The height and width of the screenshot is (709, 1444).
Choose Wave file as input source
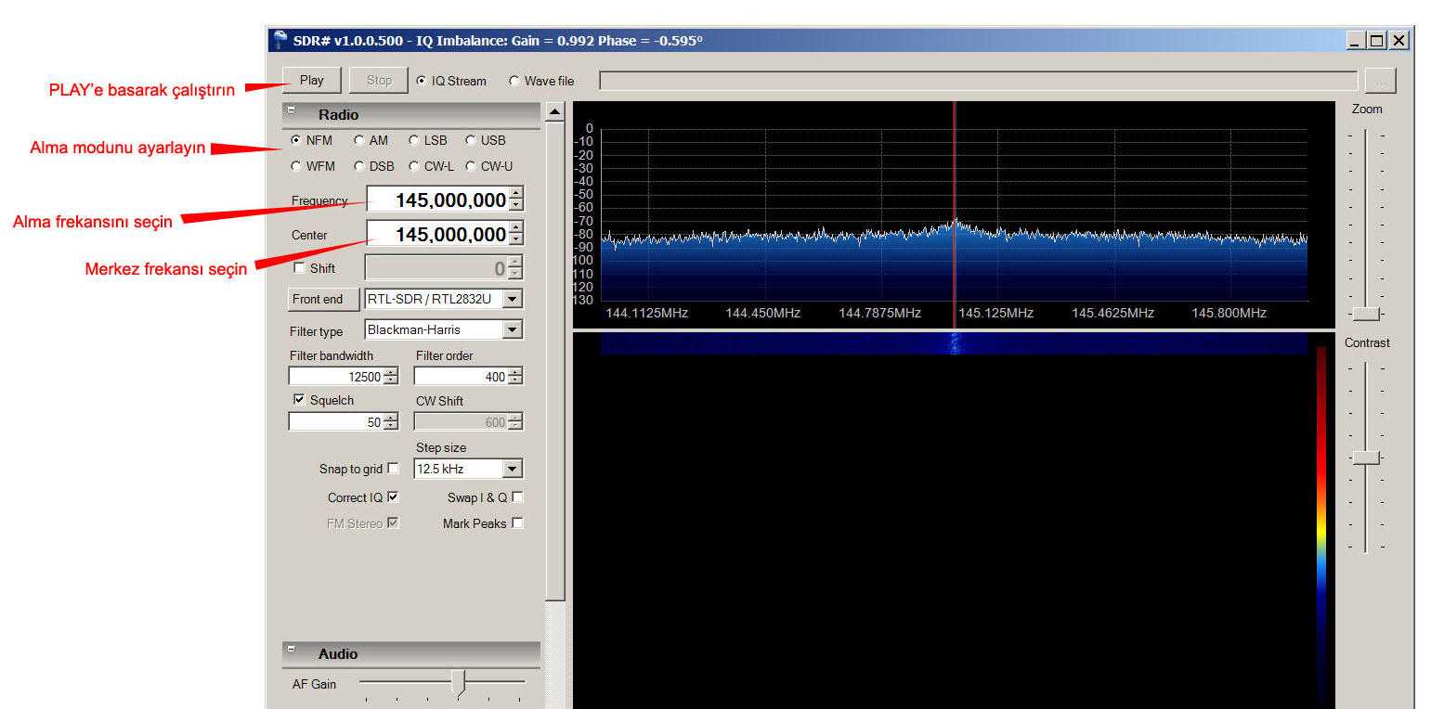[514, 82]
